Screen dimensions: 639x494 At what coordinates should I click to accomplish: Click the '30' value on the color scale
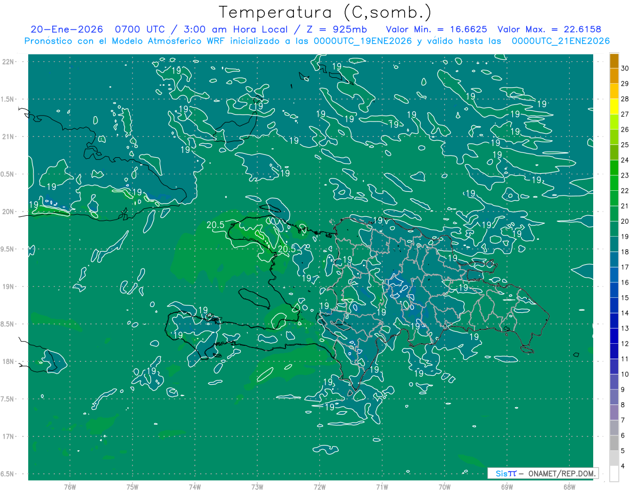625,68
